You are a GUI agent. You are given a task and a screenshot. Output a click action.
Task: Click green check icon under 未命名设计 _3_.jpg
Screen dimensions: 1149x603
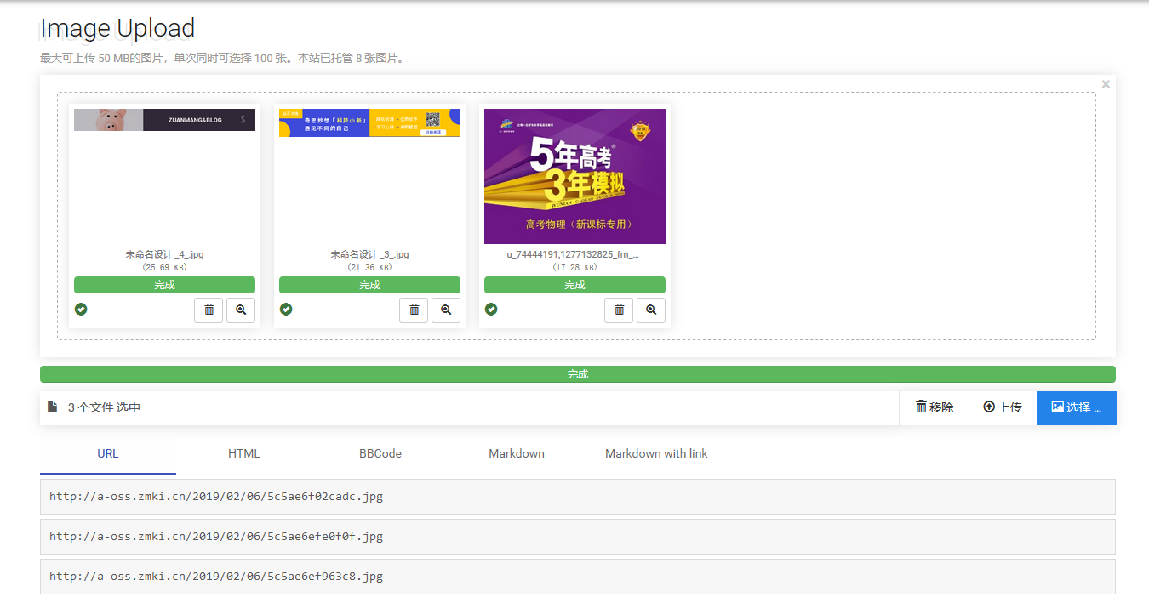(x=286, y=309)
